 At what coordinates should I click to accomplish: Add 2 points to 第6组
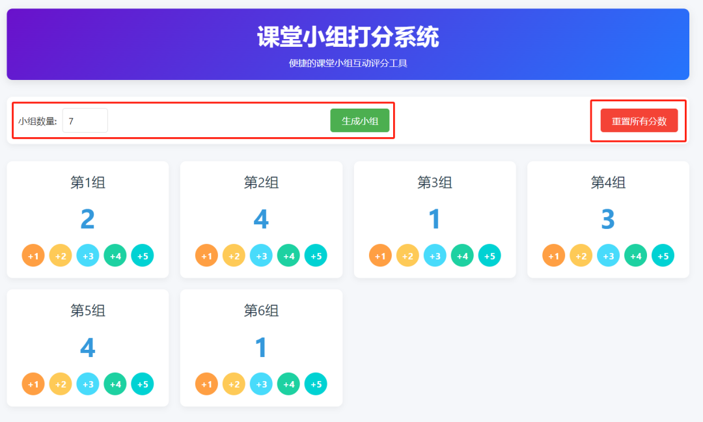click(234, 384)
